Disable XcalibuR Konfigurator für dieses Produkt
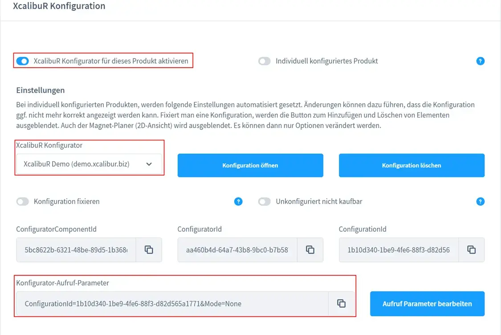The height and width of the screenshot is (335, 501). tap(22, 61)
